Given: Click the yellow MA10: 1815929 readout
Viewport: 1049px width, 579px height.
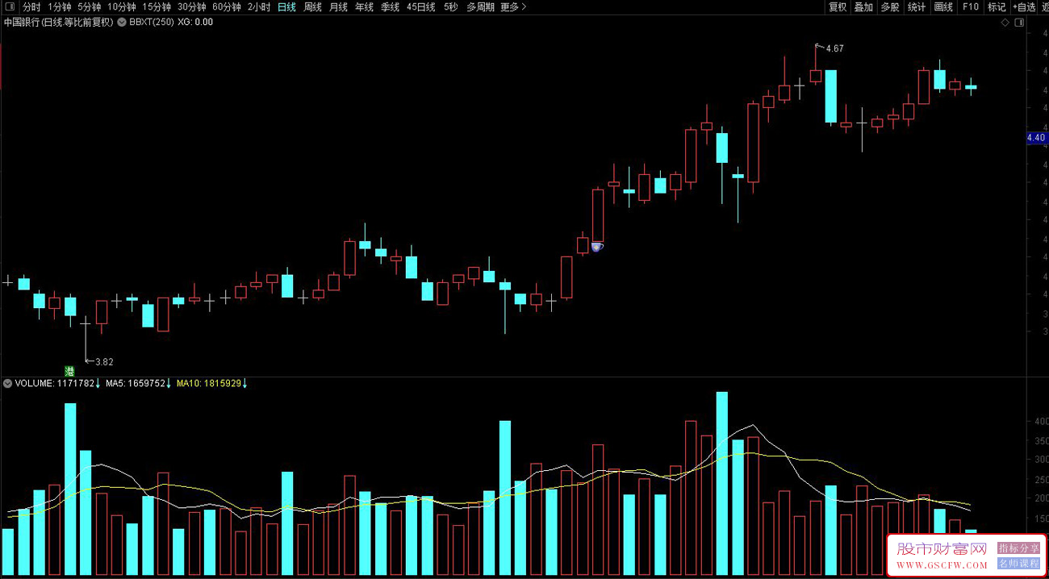Looking at the screenshot, I should pyautogui.click(x=208, y=384).
